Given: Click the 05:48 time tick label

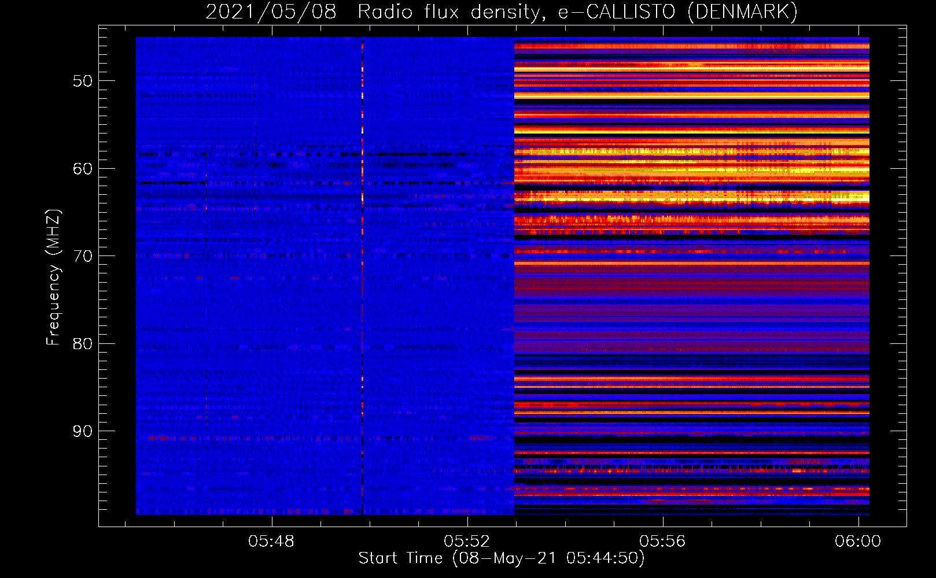Looking at the screenshot, I should pyautogui.click(x=271, y=542).
